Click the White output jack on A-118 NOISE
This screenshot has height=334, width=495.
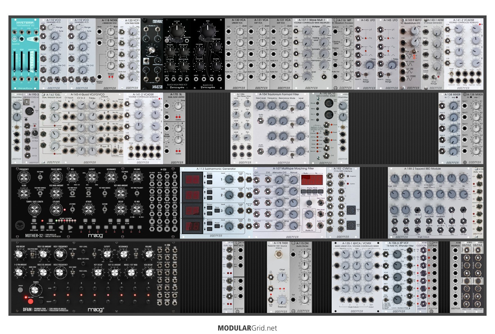pyautogui.click(x=99, y=31)
